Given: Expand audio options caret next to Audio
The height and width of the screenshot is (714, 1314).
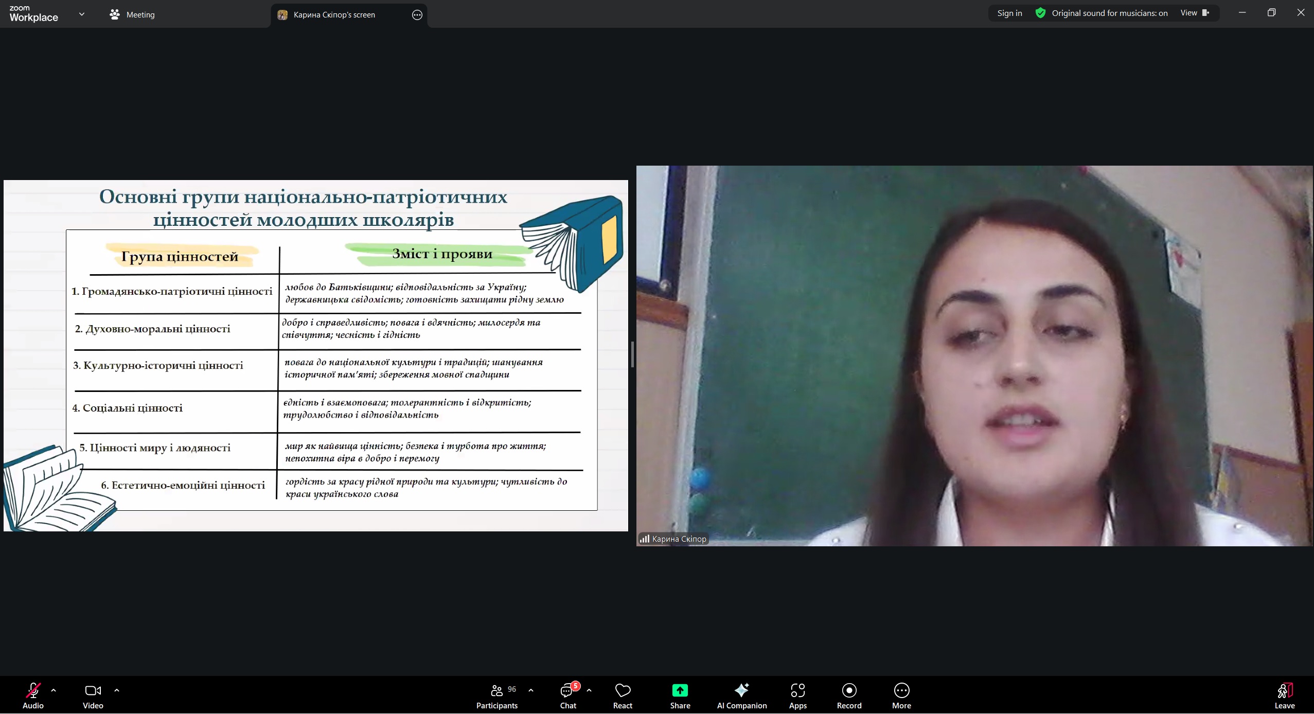Looking at the screenshot, I should (54, 690).
